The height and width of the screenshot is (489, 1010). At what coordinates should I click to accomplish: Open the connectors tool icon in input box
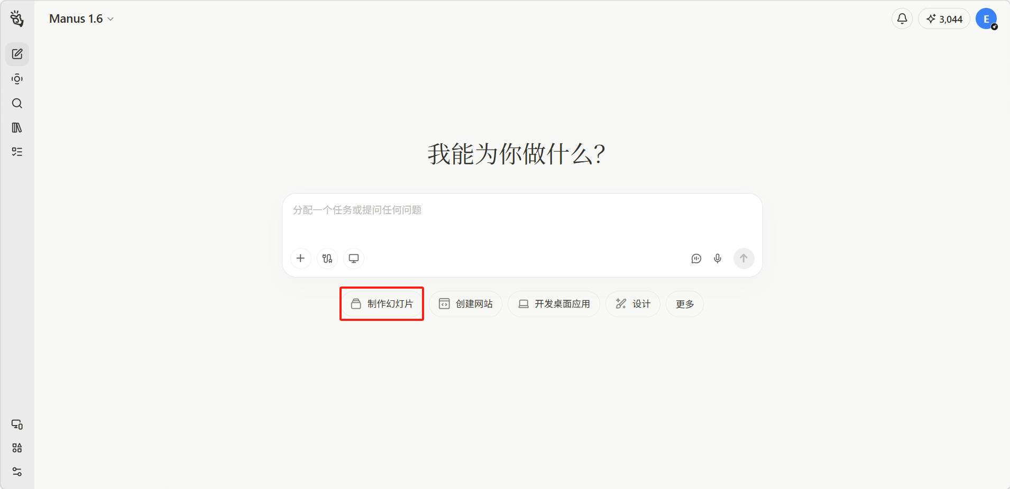click(x=327, y=259)
